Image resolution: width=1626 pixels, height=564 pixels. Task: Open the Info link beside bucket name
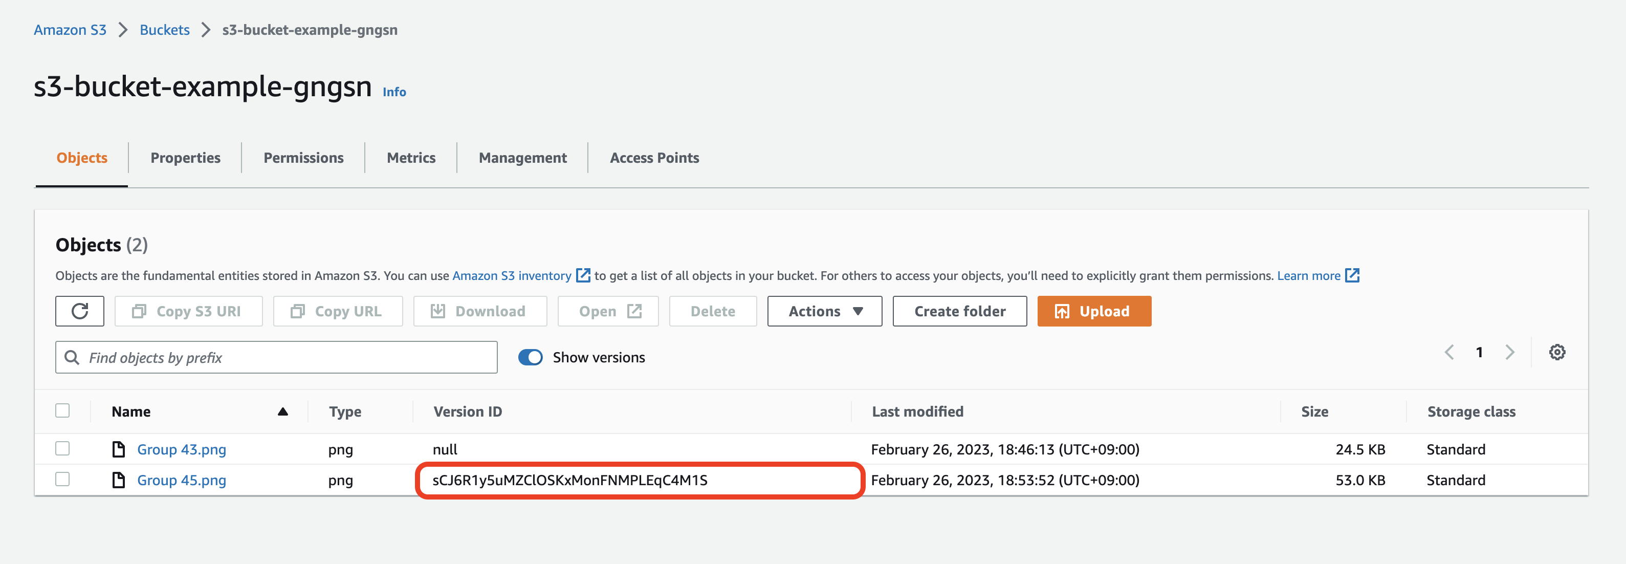point(394,92)
